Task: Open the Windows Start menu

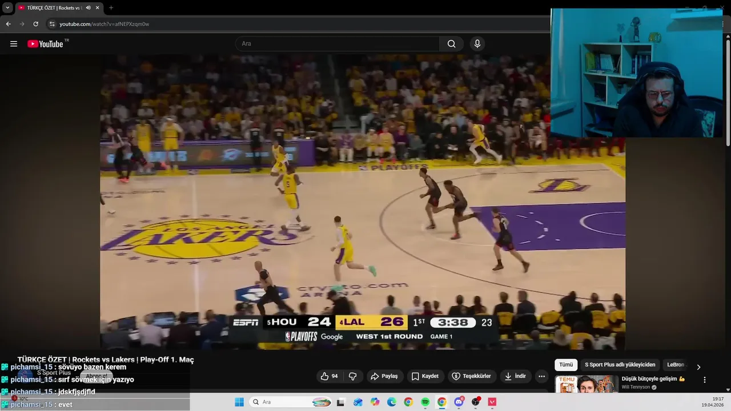Action: [x=239, y=402]
